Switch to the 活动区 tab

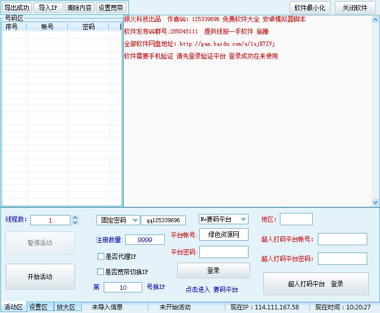click(x=13, y=307)
